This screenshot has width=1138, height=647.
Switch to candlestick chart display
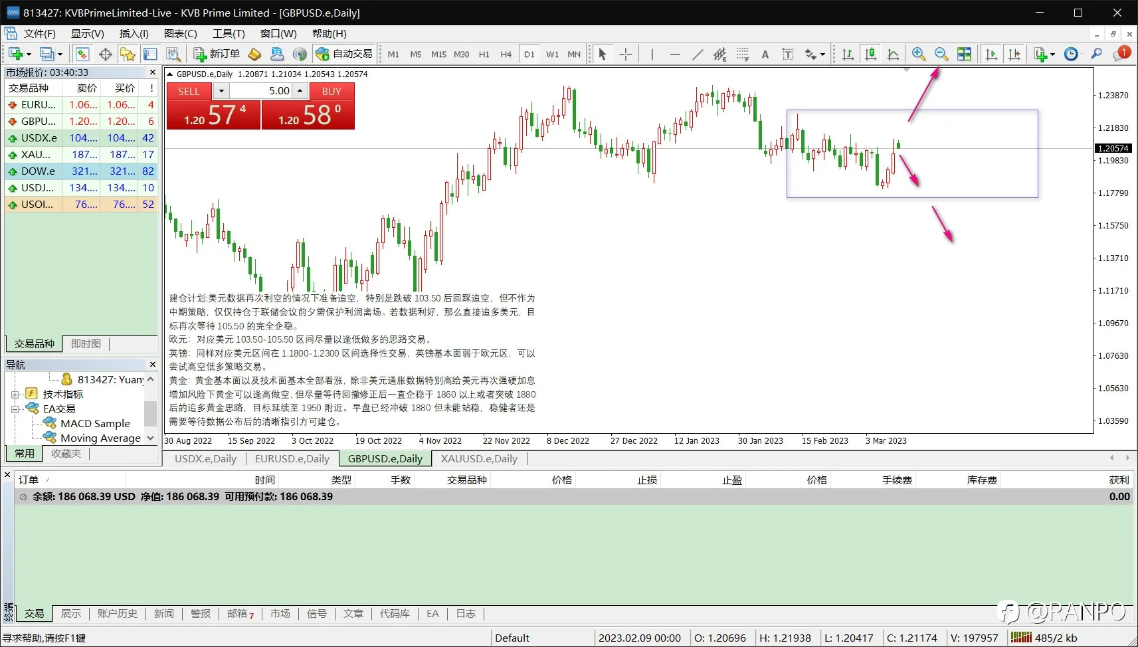870,54
